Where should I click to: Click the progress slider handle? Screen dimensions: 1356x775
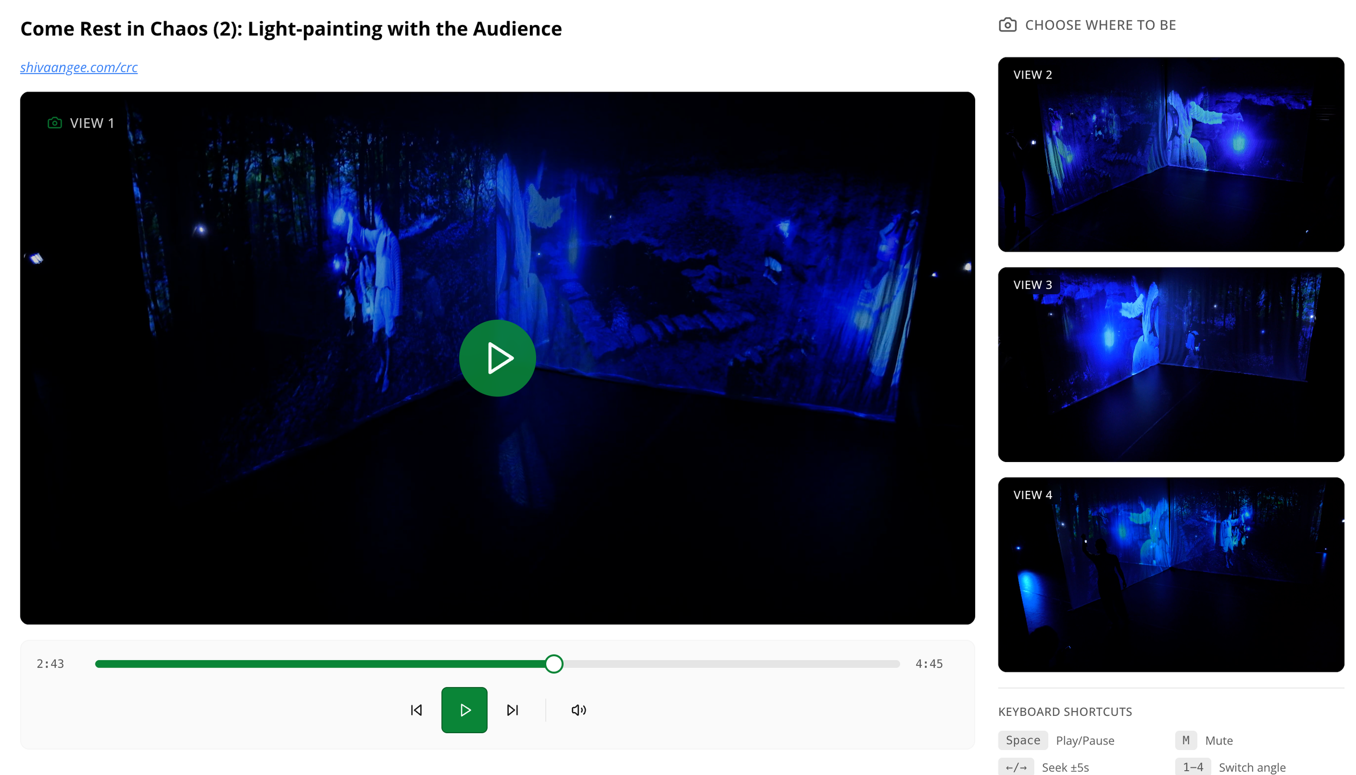point(553,664)
